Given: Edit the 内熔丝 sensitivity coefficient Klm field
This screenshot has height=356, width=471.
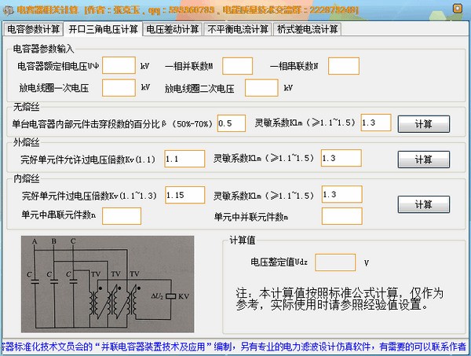Looking at the screenshot, I should [341, 194].
